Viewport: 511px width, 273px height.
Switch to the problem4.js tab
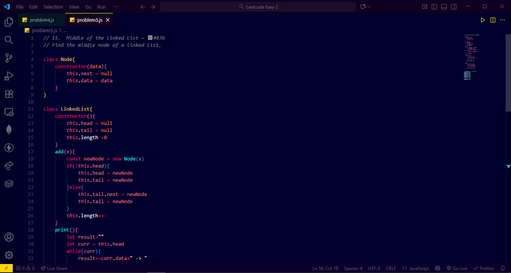[42, 20]
